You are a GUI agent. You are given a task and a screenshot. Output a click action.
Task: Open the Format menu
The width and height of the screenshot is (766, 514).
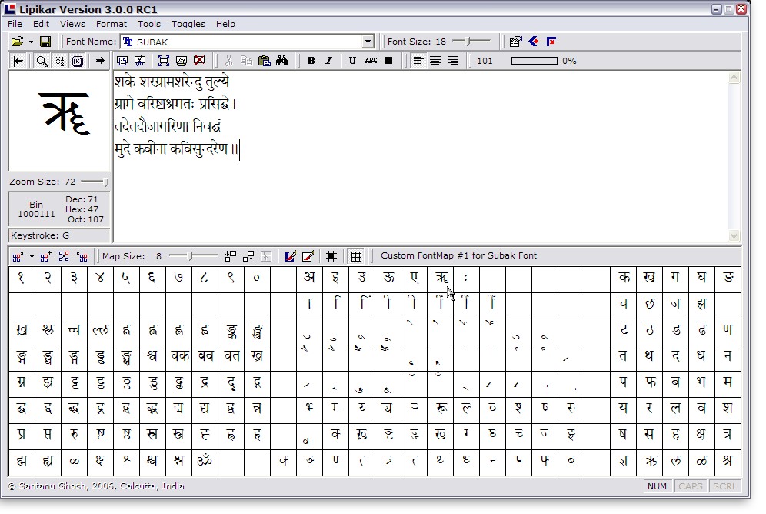111,24
